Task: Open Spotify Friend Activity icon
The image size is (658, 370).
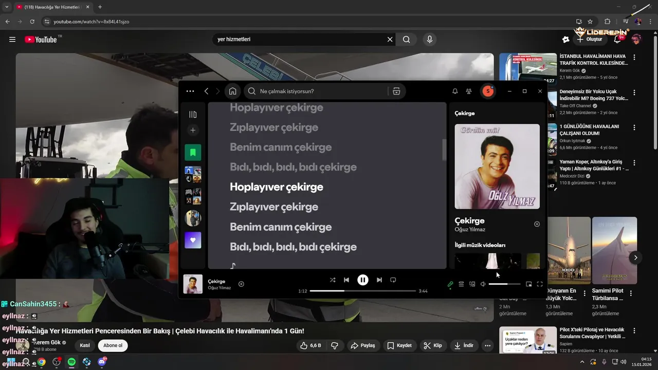Action: coord(469,91)
